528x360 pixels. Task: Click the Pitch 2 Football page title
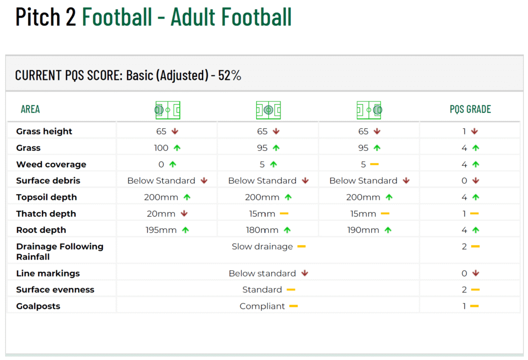[x=153, y=17]
